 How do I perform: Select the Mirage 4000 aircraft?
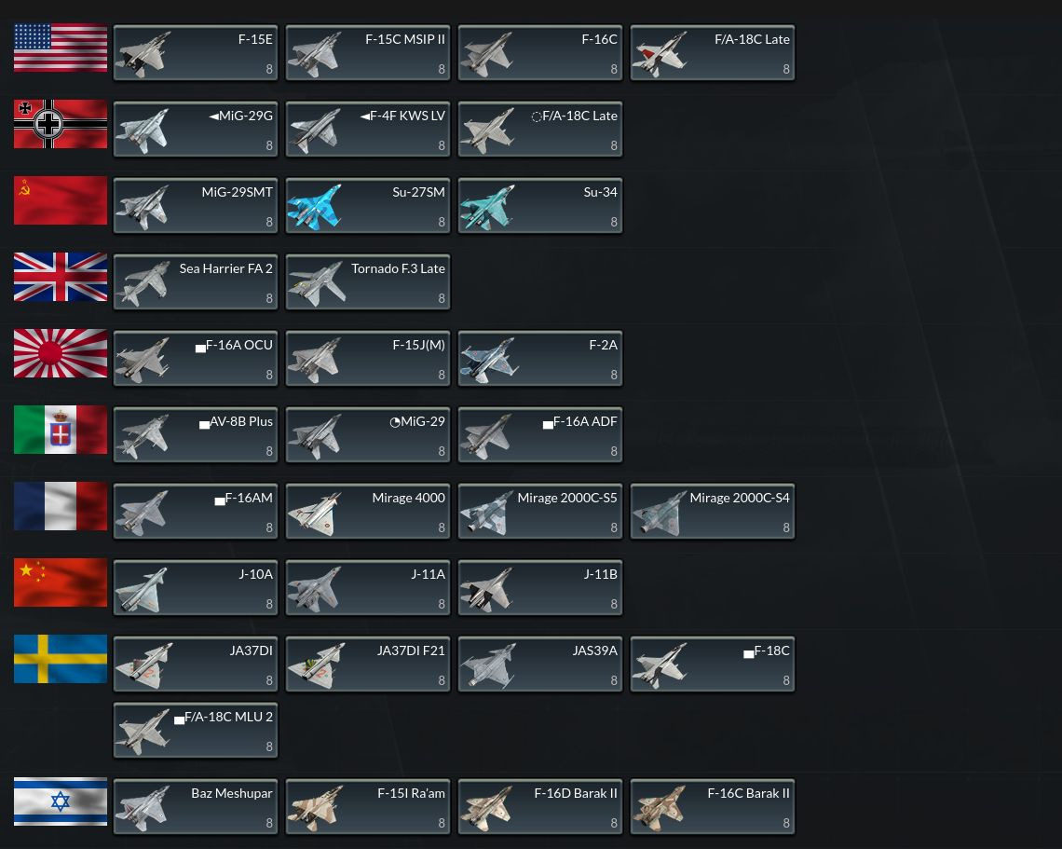click(368, 512)
